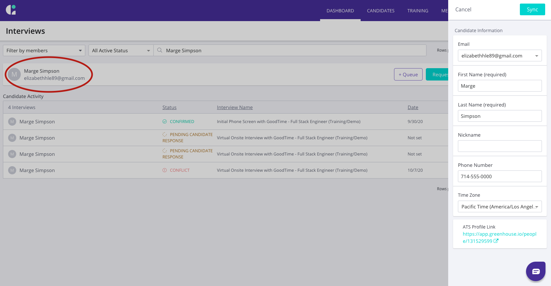Viewport: 551px width, 286px height.
Task: Click the + Queue button
Action: (x=408, y=75)
